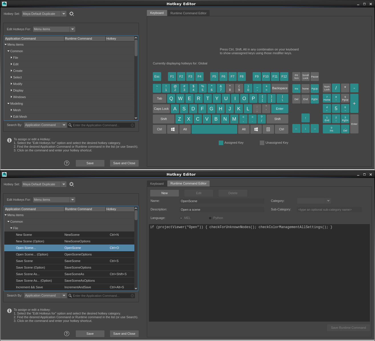Click the left arrow key on keyboard
This screenshot has height=341, width=375.
[x=296, y=129]
